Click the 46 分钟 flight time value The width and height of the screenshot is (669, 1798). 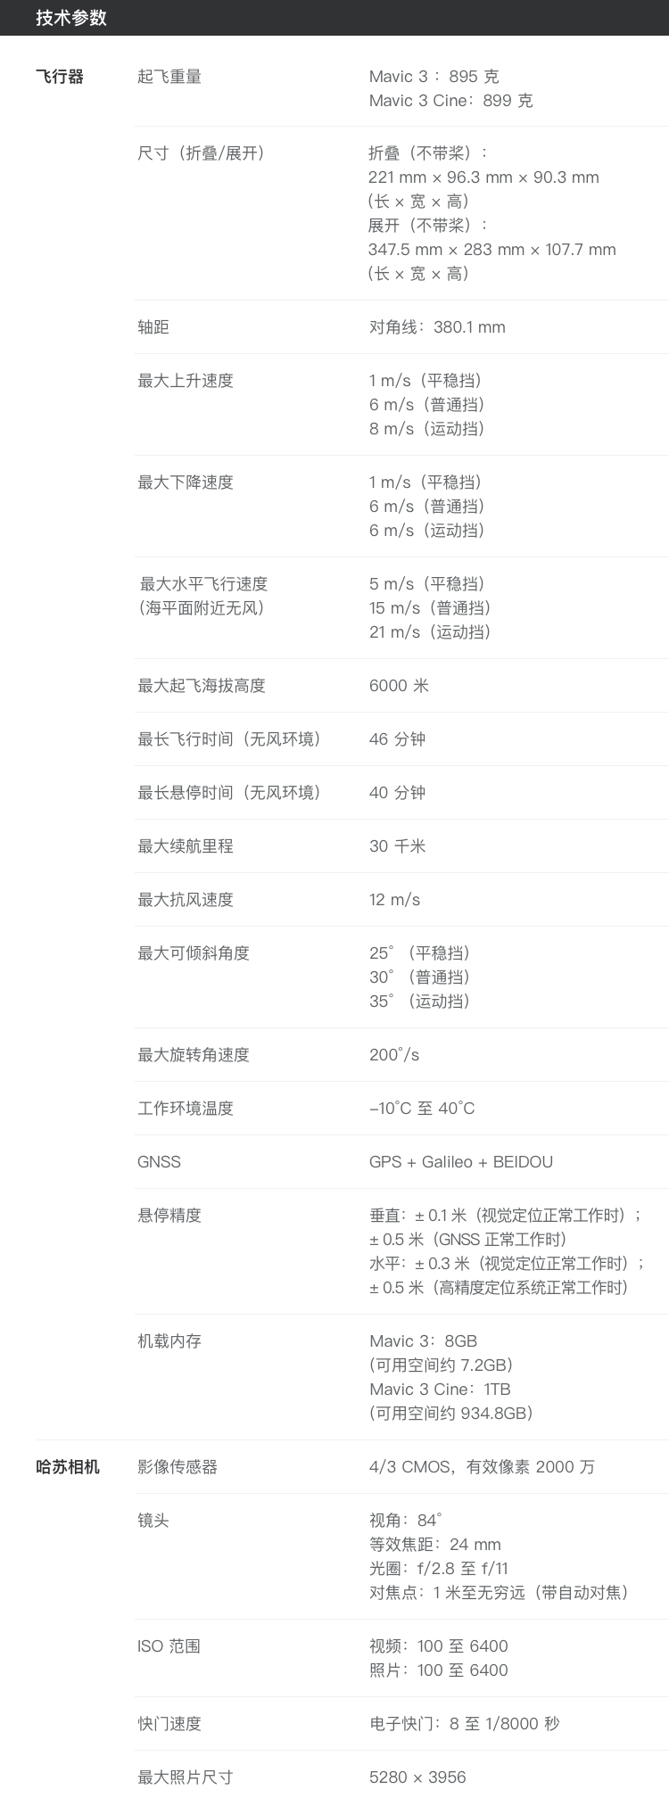coord(397,739)
